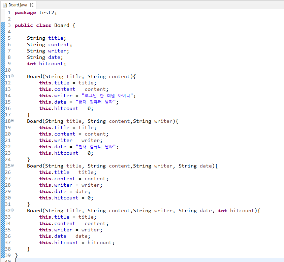Click the 'int hitcount;' field declaration
This screenshot has height=262, width=284.
click(46, 64)
